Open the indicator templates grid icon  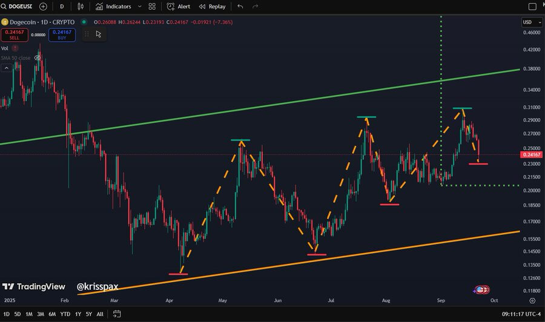point(152,7)
